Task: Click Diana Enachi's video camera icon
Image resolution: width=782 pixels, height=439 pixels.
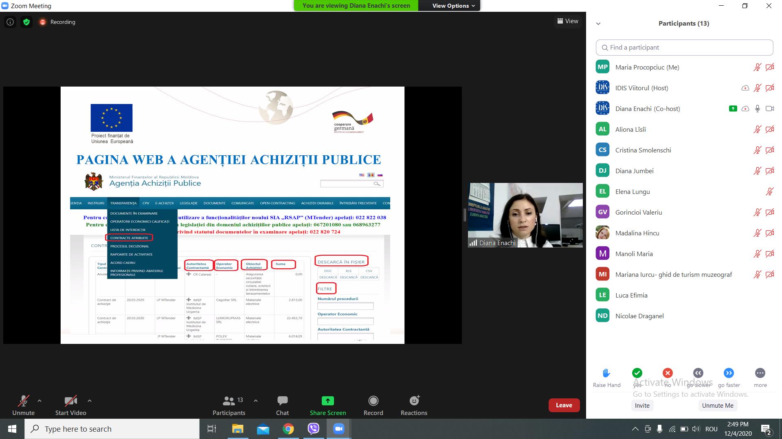Action: (x=770, y=109)
